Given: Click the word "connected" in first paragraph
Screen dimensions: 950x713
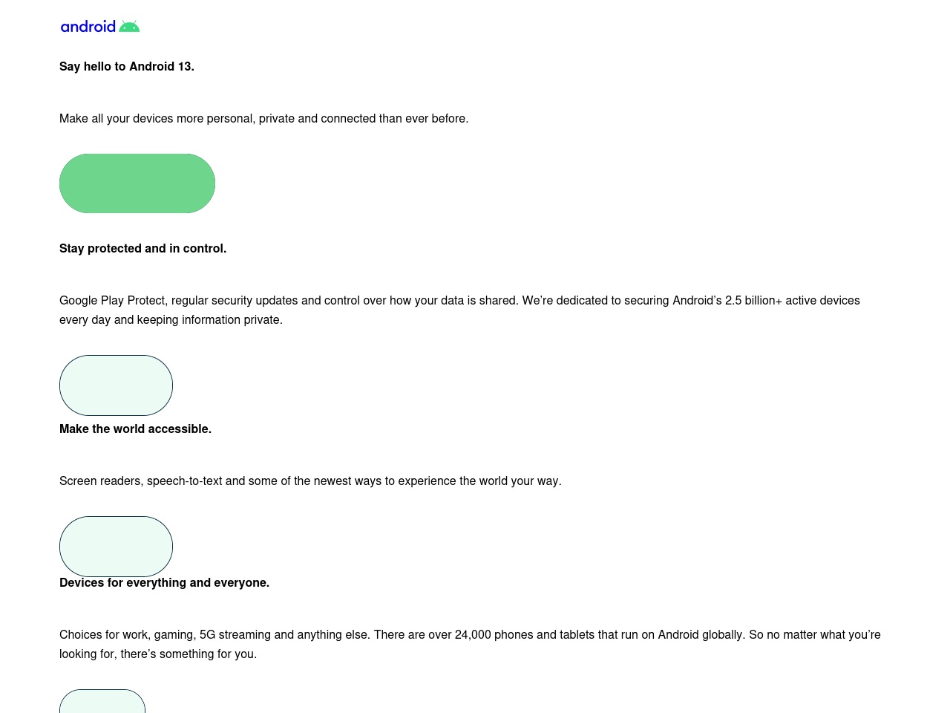Looking at the screenshot, I should coord(348,118).
